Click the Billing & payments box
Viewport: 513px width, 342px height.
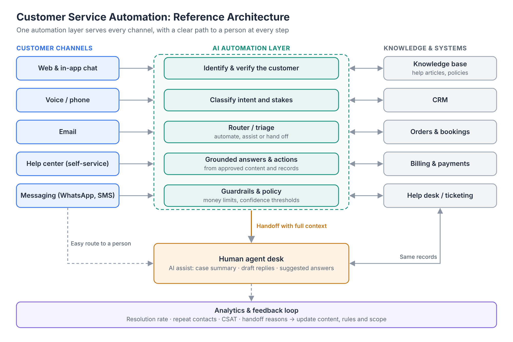pyautogui.click(x=440, y=164)
